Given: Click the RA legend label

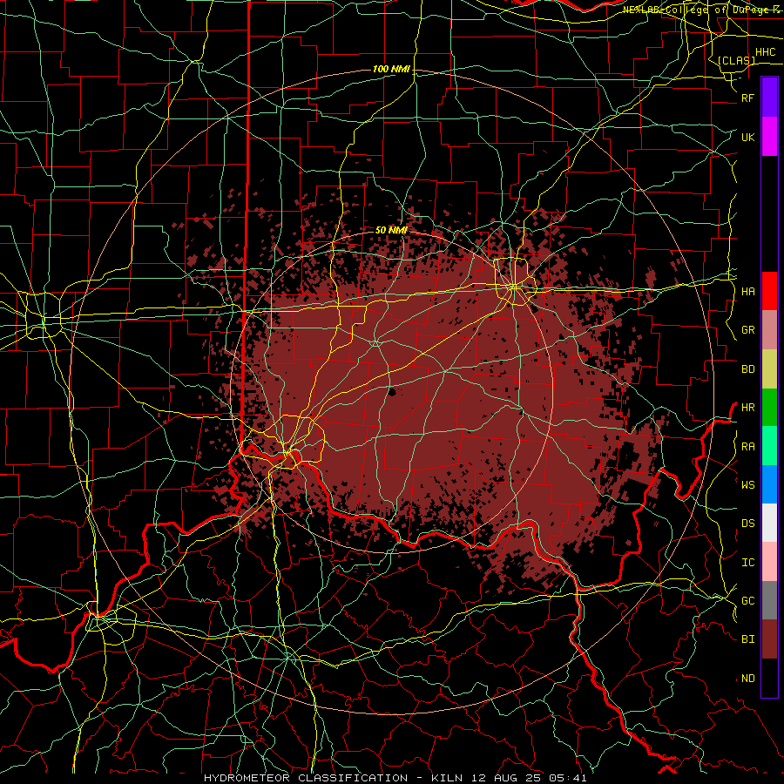Looking at the screenshot, I should click(x=747, y=447).
